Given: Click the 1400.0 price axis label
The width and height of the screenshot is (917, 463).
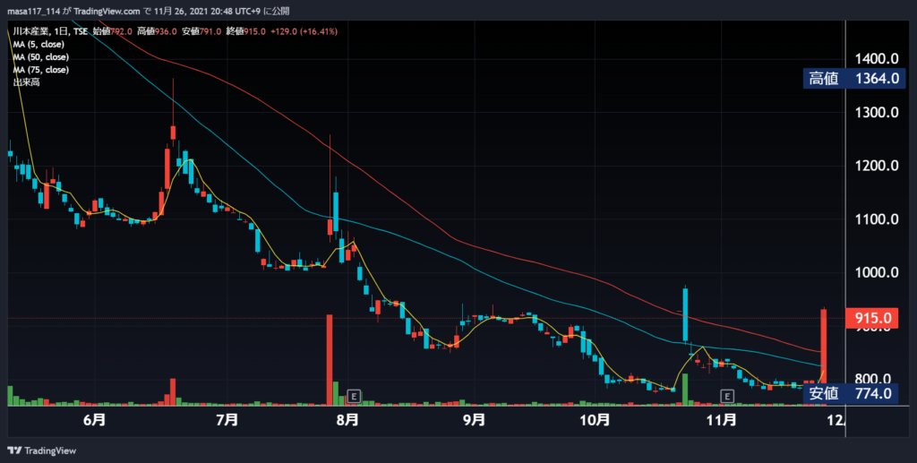Looking at the screenshot, I should [876, 58].
